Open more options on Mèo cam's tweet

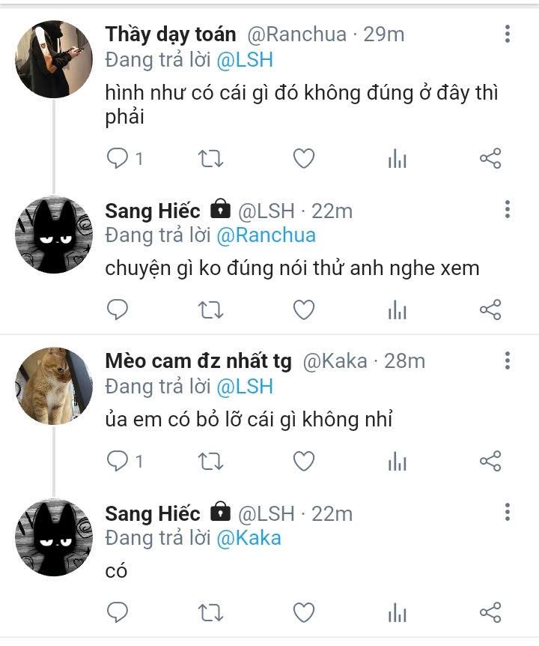pos(508,360)
